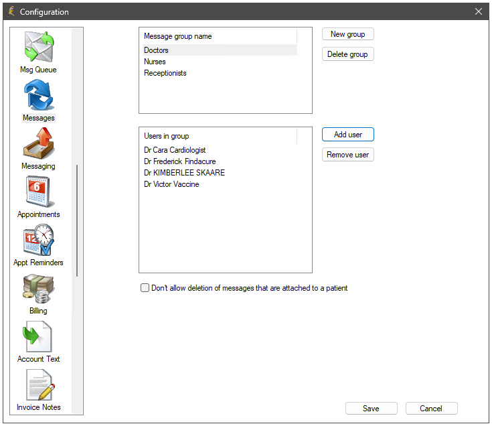Open the Billing money icon

(38, 288)
